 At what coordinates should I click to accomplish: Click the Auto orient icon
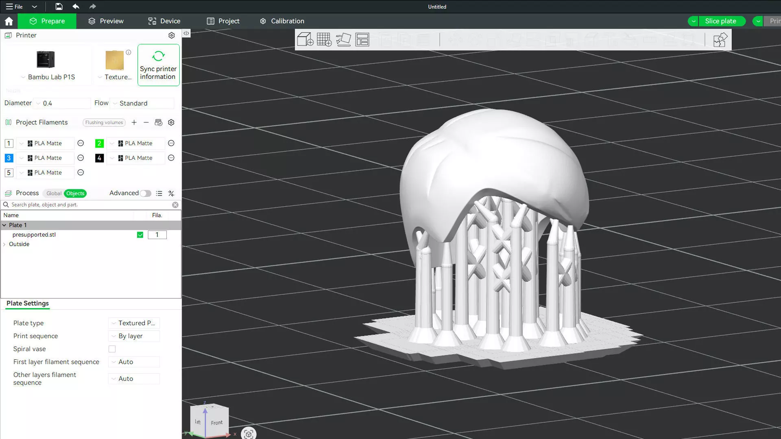(343, 39)
